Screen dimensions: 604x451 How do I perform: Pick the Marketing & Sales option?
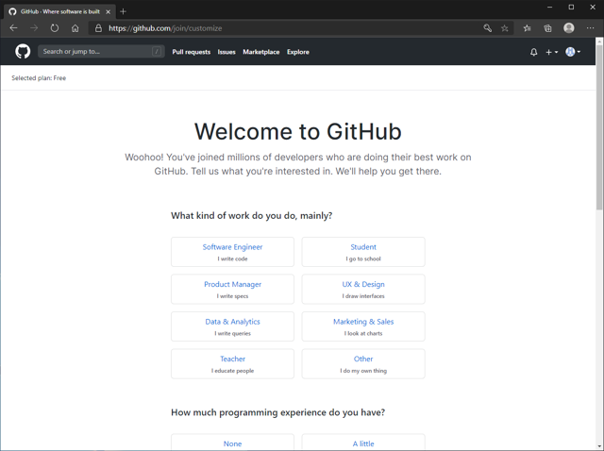click(x=363, y=326)
